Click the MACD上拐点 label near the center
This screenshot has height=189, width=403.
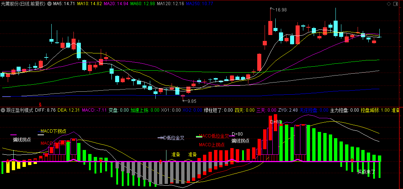tap(211, 145)
